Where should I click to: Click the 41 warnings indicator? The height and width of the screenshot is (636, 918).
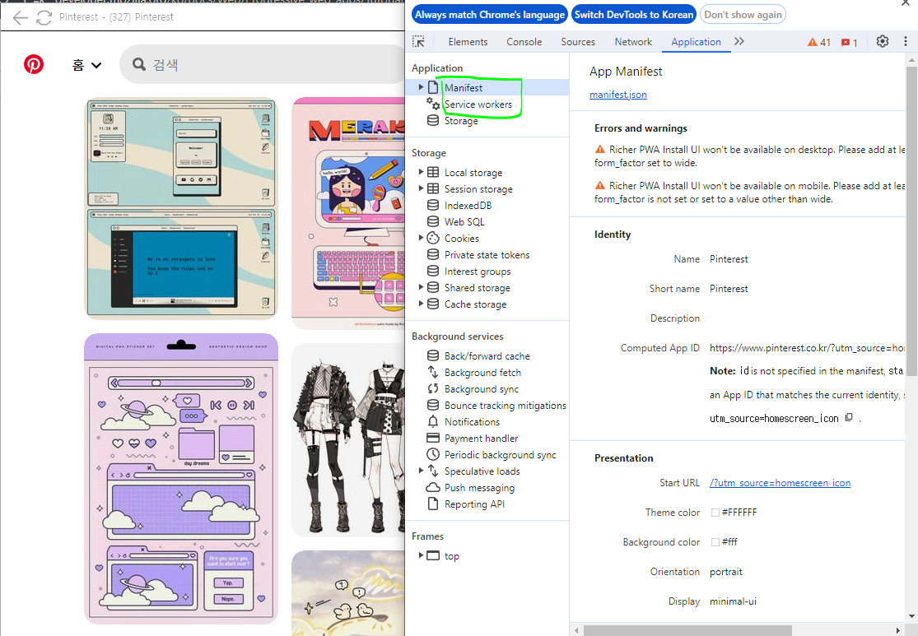coord(819,42)
